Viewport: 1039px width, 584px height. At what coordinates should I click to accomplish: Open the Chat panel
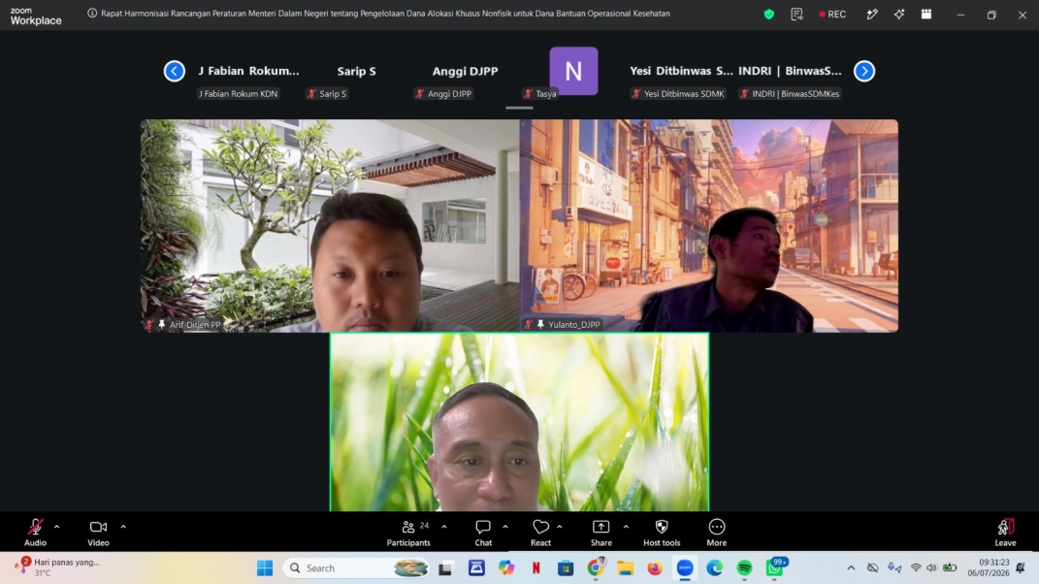483,533
